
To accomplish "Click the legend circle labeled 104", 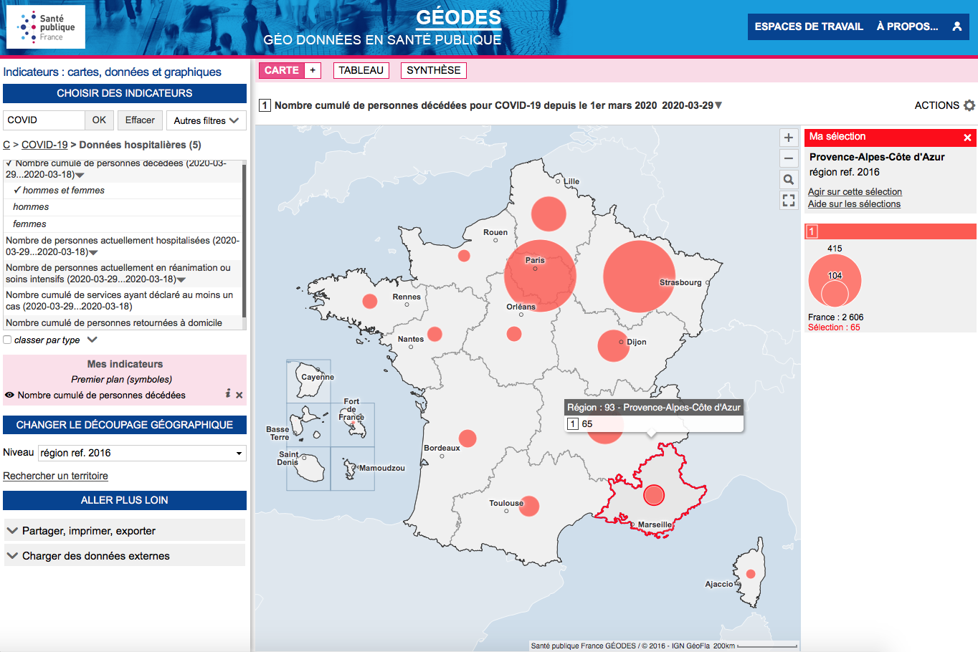I will pyautogui.click(x=835, y=293).
